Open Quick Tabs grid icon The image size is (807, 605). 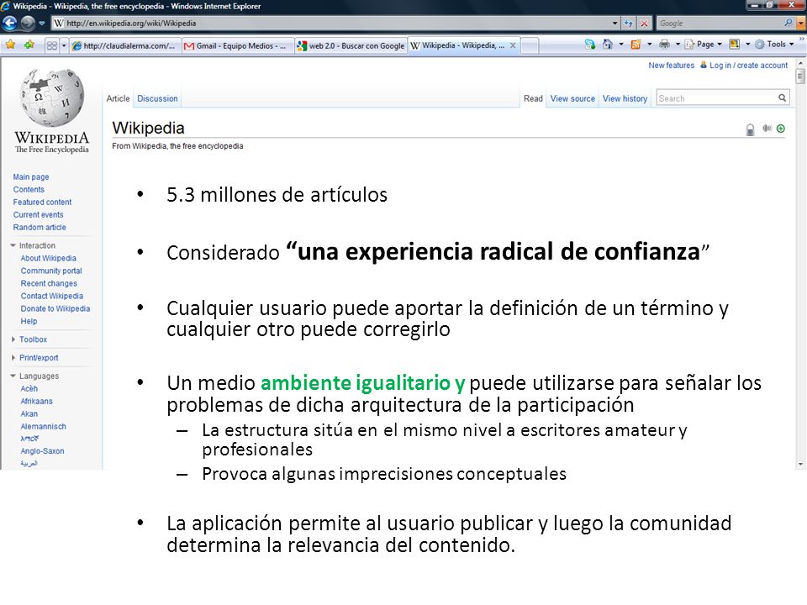click(52, 45)
